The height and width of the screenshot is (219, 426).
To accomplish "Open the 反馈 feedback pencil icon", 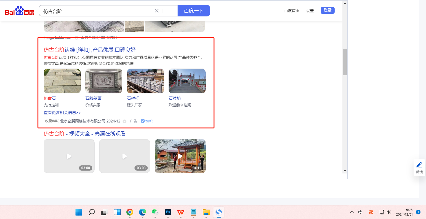I will [419, 165].
